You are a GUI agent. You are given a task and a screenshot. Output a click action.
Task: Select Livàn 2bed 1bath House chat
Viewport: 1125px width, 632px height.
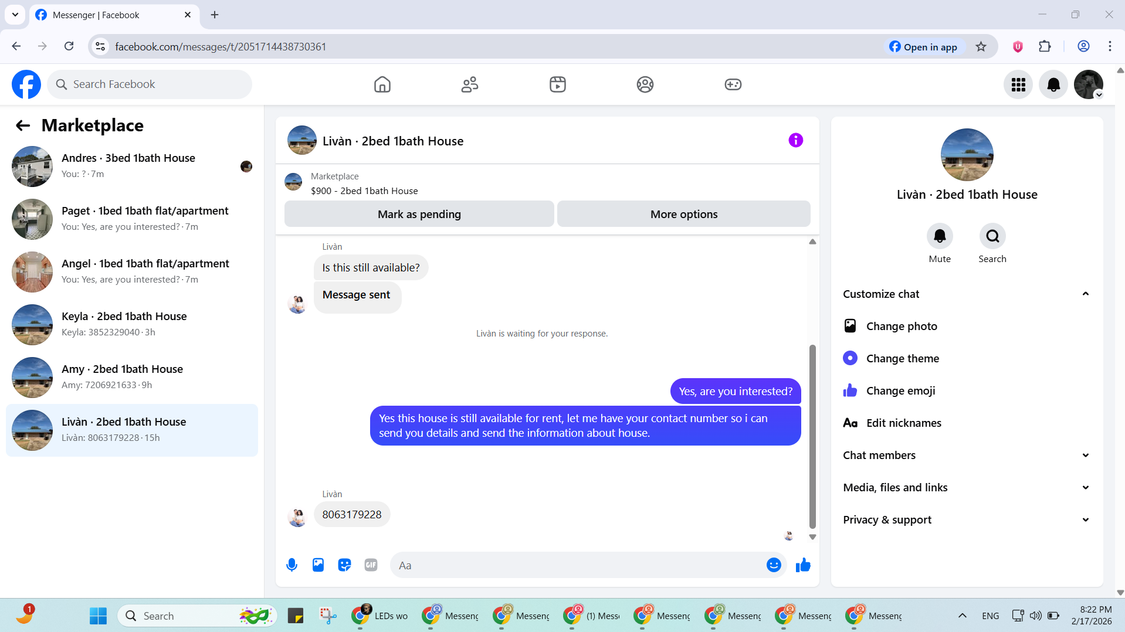132,430
